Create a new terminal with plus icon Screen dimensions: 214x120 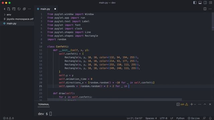192,104
